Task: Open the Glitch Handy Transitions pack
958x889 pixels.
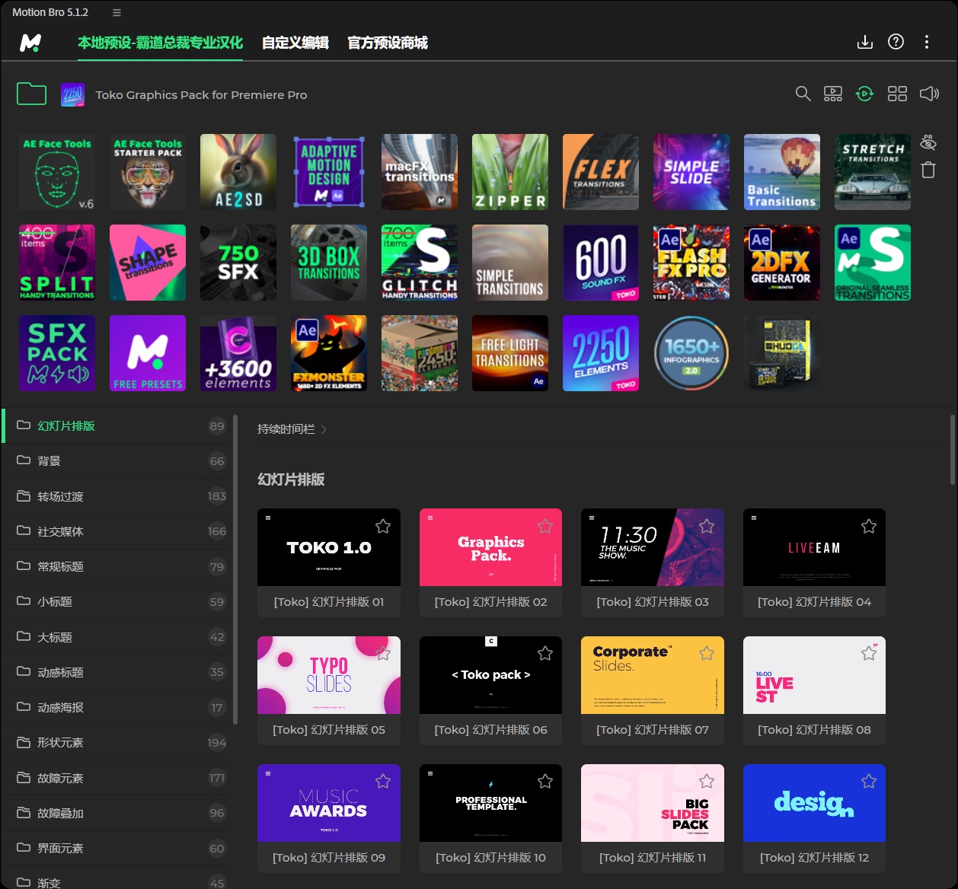Action: [x=420, y=263]
